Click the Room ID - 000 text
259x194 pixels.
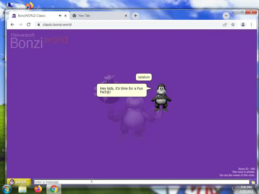pos(246,169)
